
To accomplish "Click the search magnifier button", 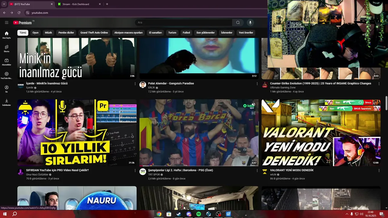I will pos(238,22).
